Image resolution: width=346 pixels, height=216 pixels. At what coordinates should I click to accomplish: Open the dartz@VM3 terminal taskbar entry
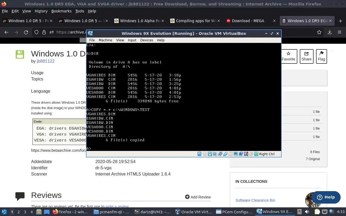coord(152,212)
